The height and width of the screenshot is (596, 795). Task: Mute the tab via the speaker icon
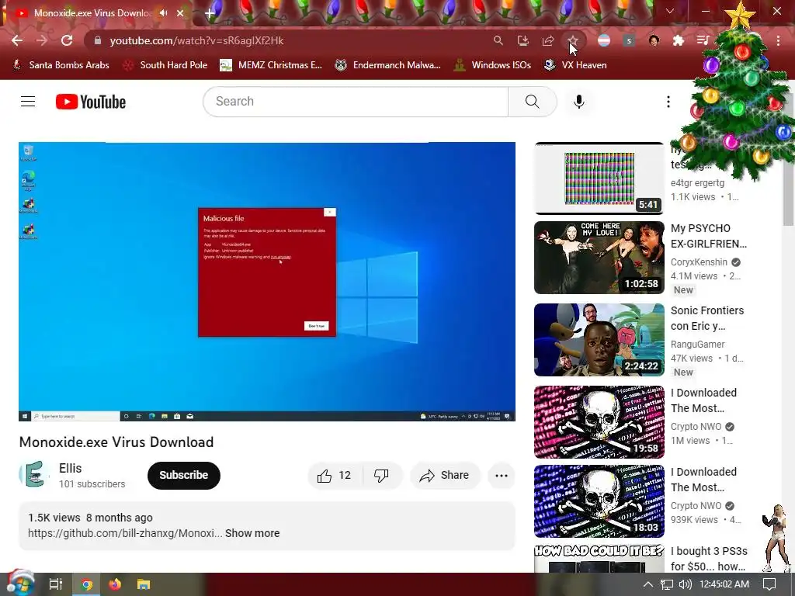(163, 13)
